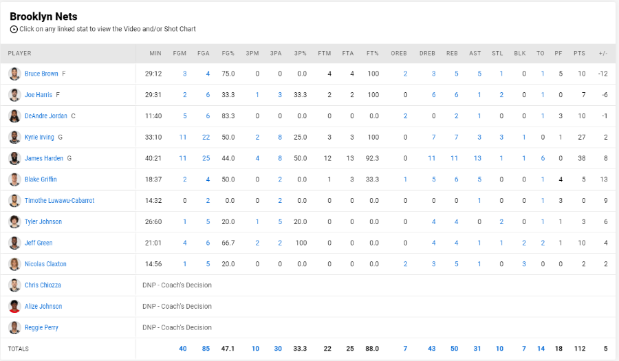Open Kyrie Irving's headshot thumbnail
The width and height of the screenshot is (619, 361).
(x=14, y=138)
